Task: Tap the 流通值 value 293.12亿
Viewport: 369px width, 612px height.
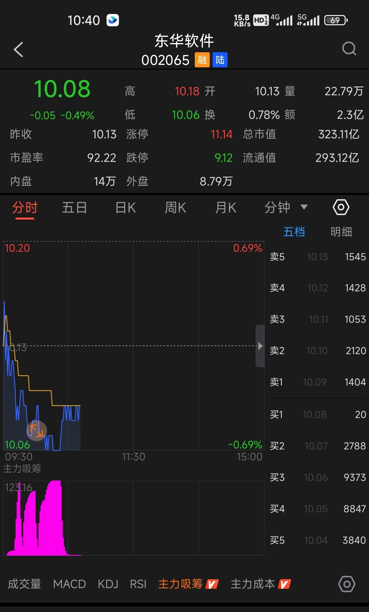Action: pyautogui.click(x=337, y=158)
